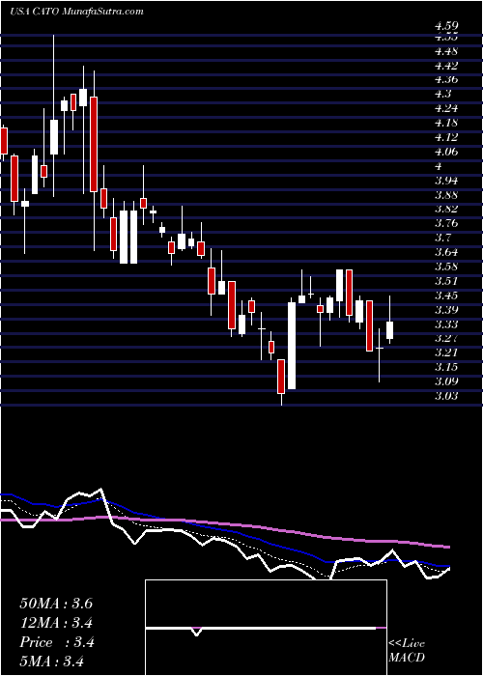Click the 4.12 price axis label
Image resolution: width=483 pixels, height=676 pixels.
[x=446, y=137]
